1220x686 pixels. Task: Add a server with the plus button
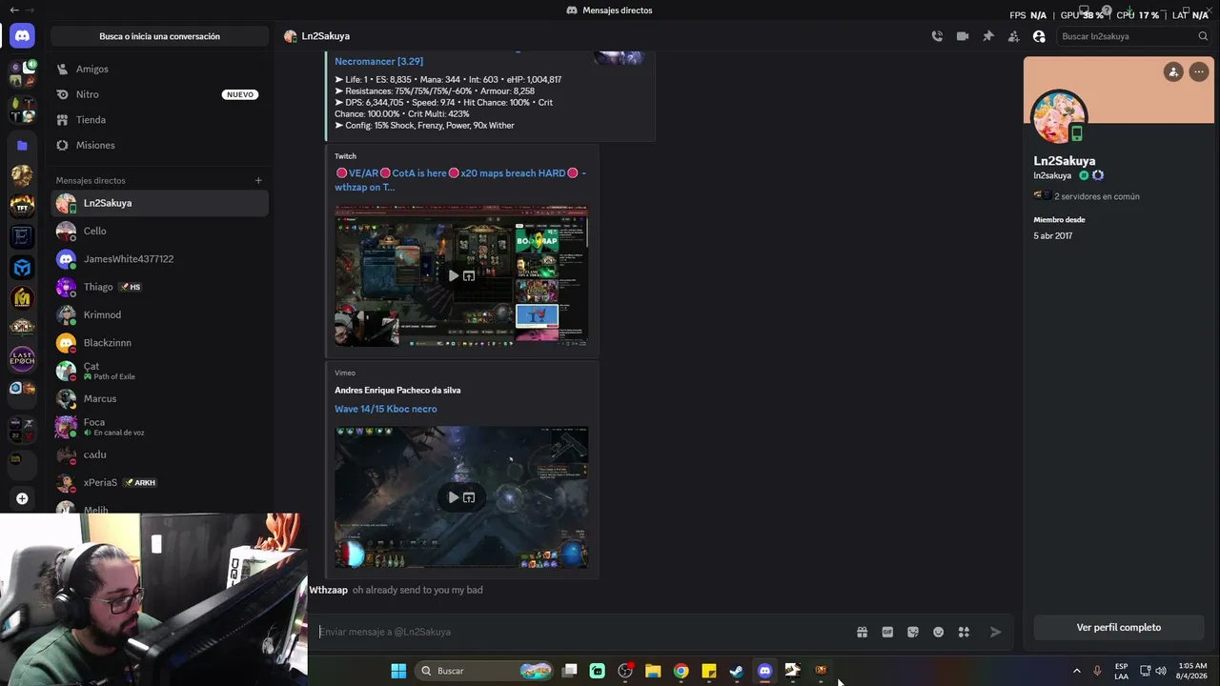click(22, 498)
